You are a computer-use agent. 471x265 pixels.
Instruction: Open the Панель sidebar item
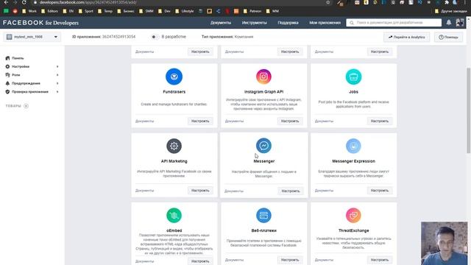pos(18,58)
